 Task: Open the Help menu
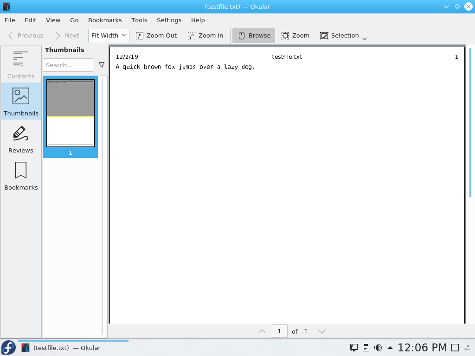198,20
